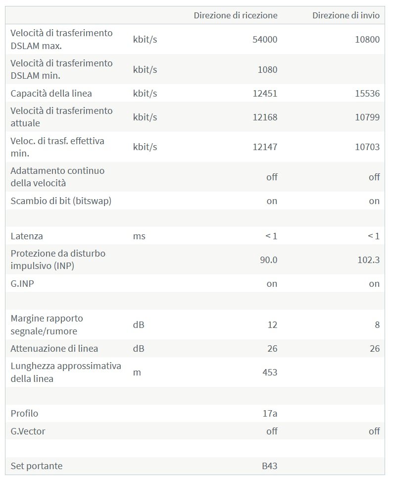Click the "Margine rapporto segnale/rumore" label
Viewport: 394px width, 482px height.
[x=47, y=324]
